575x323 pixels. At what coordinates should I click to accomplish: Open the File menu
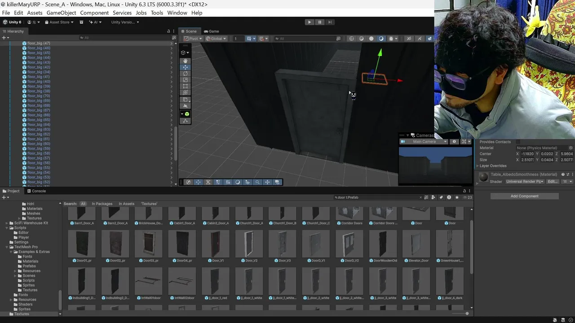click(x=6, y=13)
